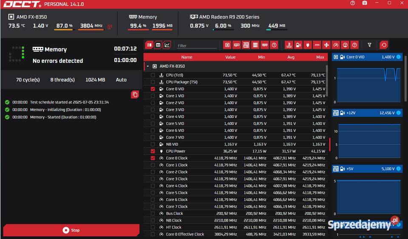This screenshot has height=239, width=408.
Task: Collapse the AMD FX-8350 sensor group
Action: coord(148,66)
